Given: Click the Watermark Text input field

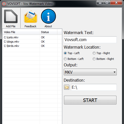Looking at the screenshot, I should click(x=90, y=40).
